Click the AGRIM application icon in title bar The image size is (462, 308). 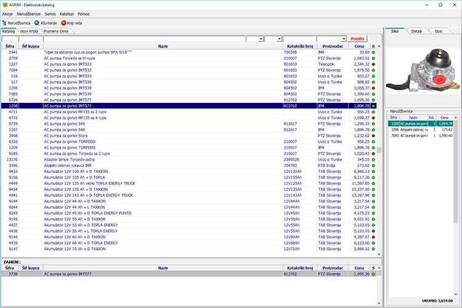5,4
